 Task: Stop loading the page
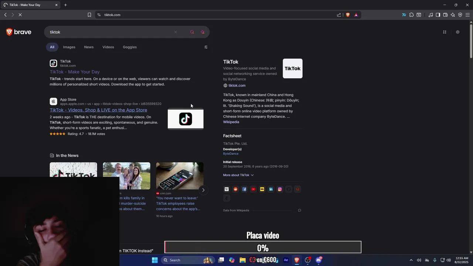20,15
